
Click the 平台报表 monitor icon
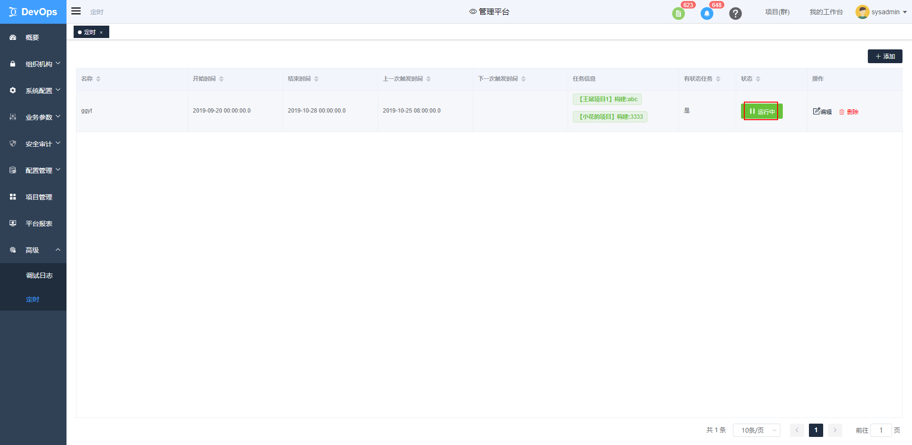click(x=13, y=223)
